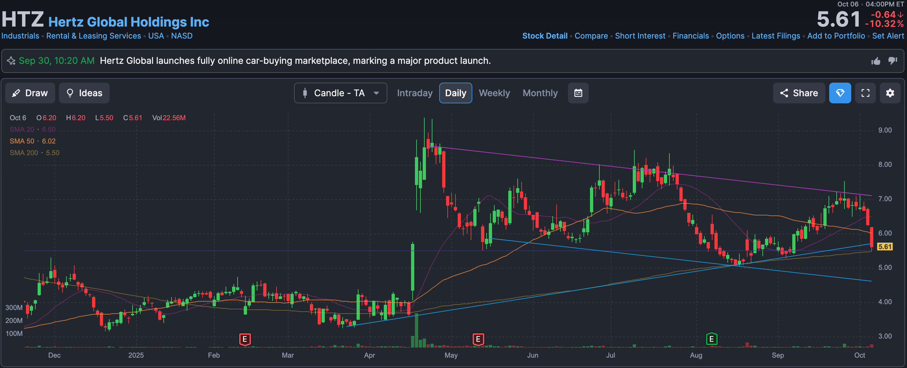Click the red earnings marker in February
907x368 pixels.
[245, 339]
